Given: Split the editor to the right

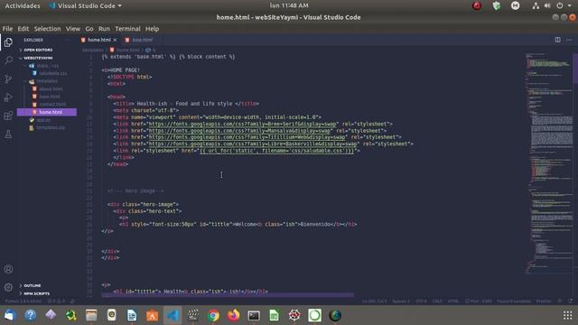Looking at the screenshot, I should pos(558,40).
